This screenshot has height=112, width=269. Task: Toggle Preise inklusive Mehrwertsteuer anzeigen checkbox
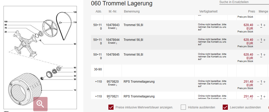tap(111, 107)
